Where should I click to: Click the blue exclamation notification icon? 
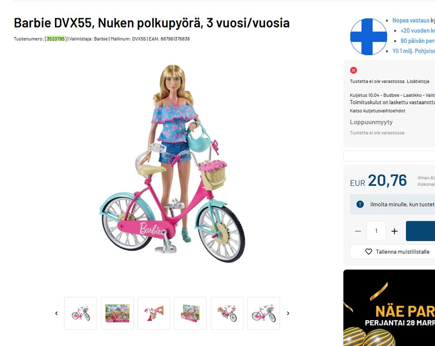point(360,204)
